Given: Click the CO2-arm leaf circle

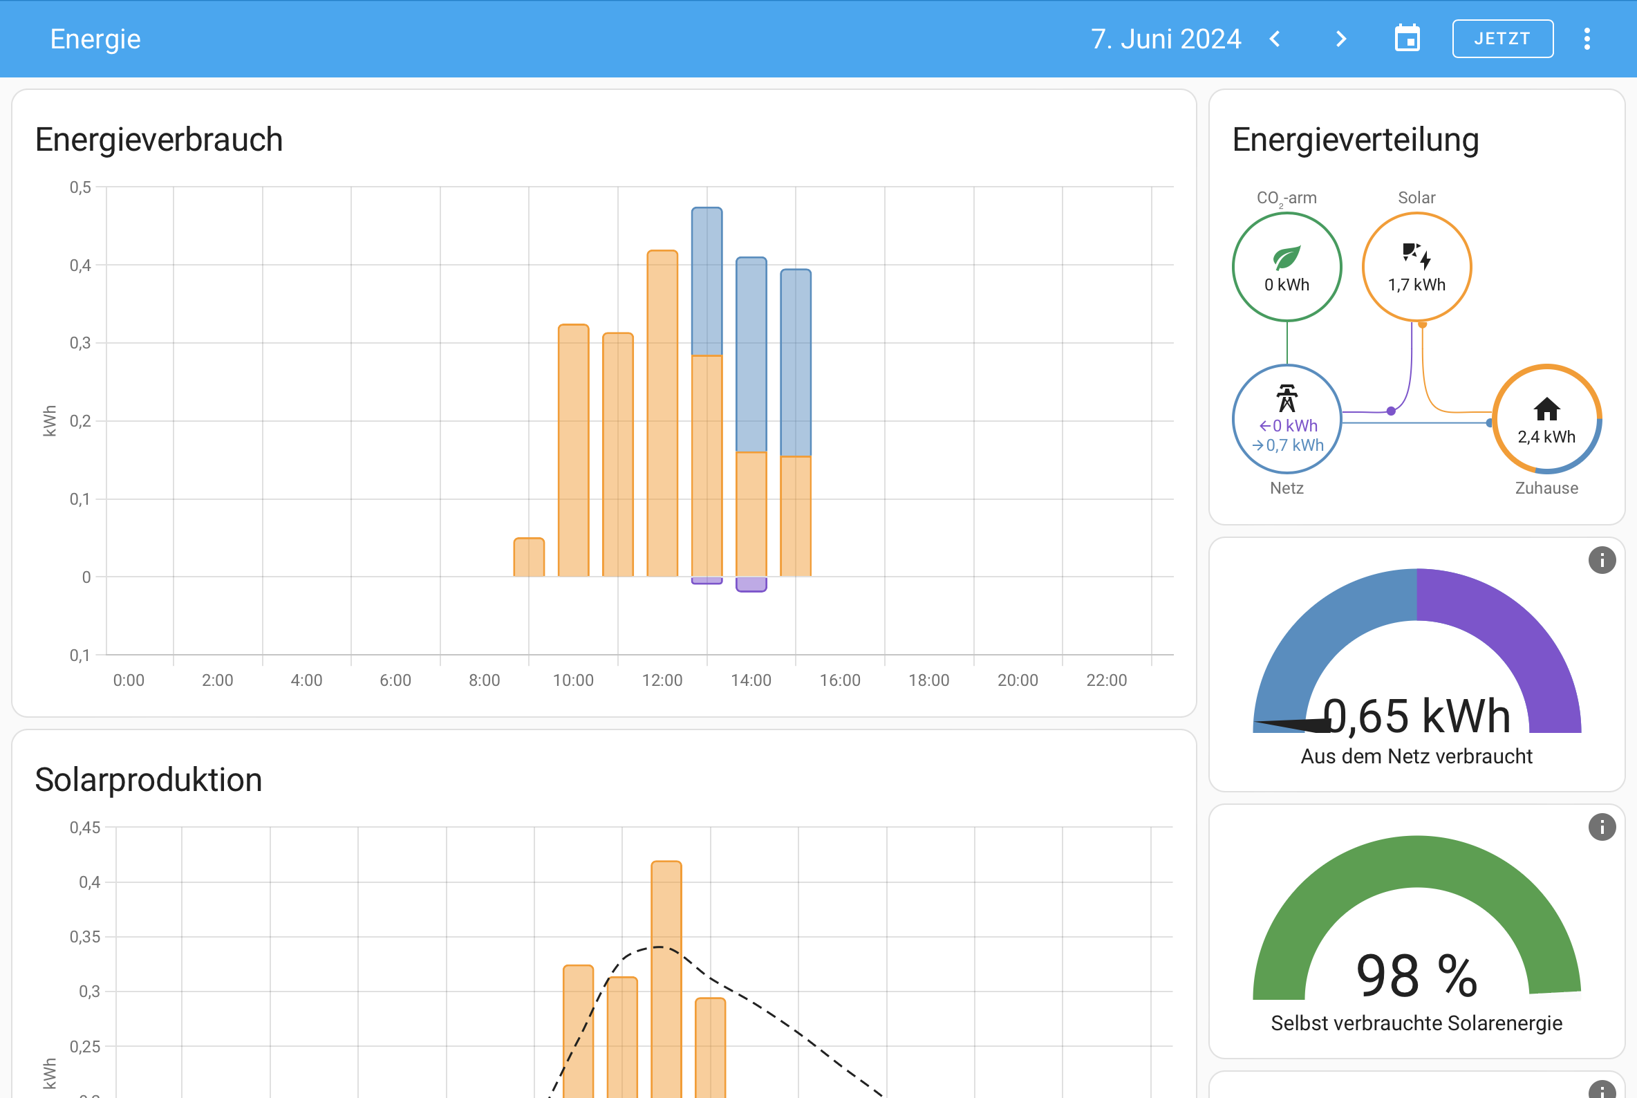Looking at the screenshot, I should (1287, 267).
